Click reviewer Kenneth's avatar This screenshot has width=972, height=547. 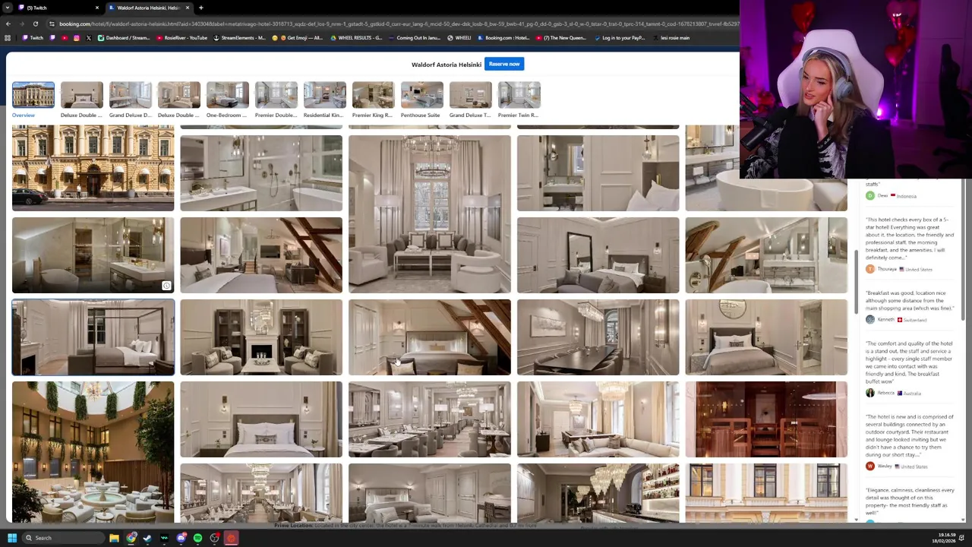click(x=870, y=319)
